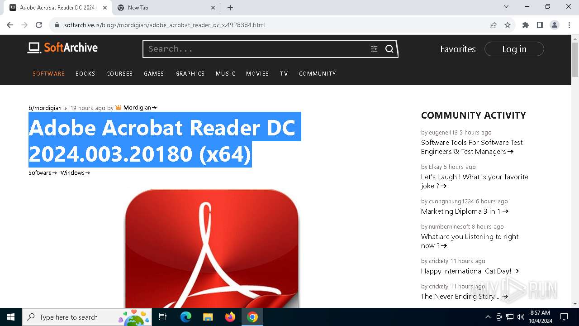Open the COURSES menu

(119, 73)
